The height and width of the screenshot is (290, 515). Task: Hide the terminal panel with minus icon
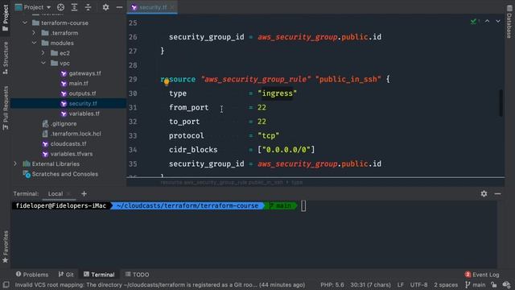point(497,193)
